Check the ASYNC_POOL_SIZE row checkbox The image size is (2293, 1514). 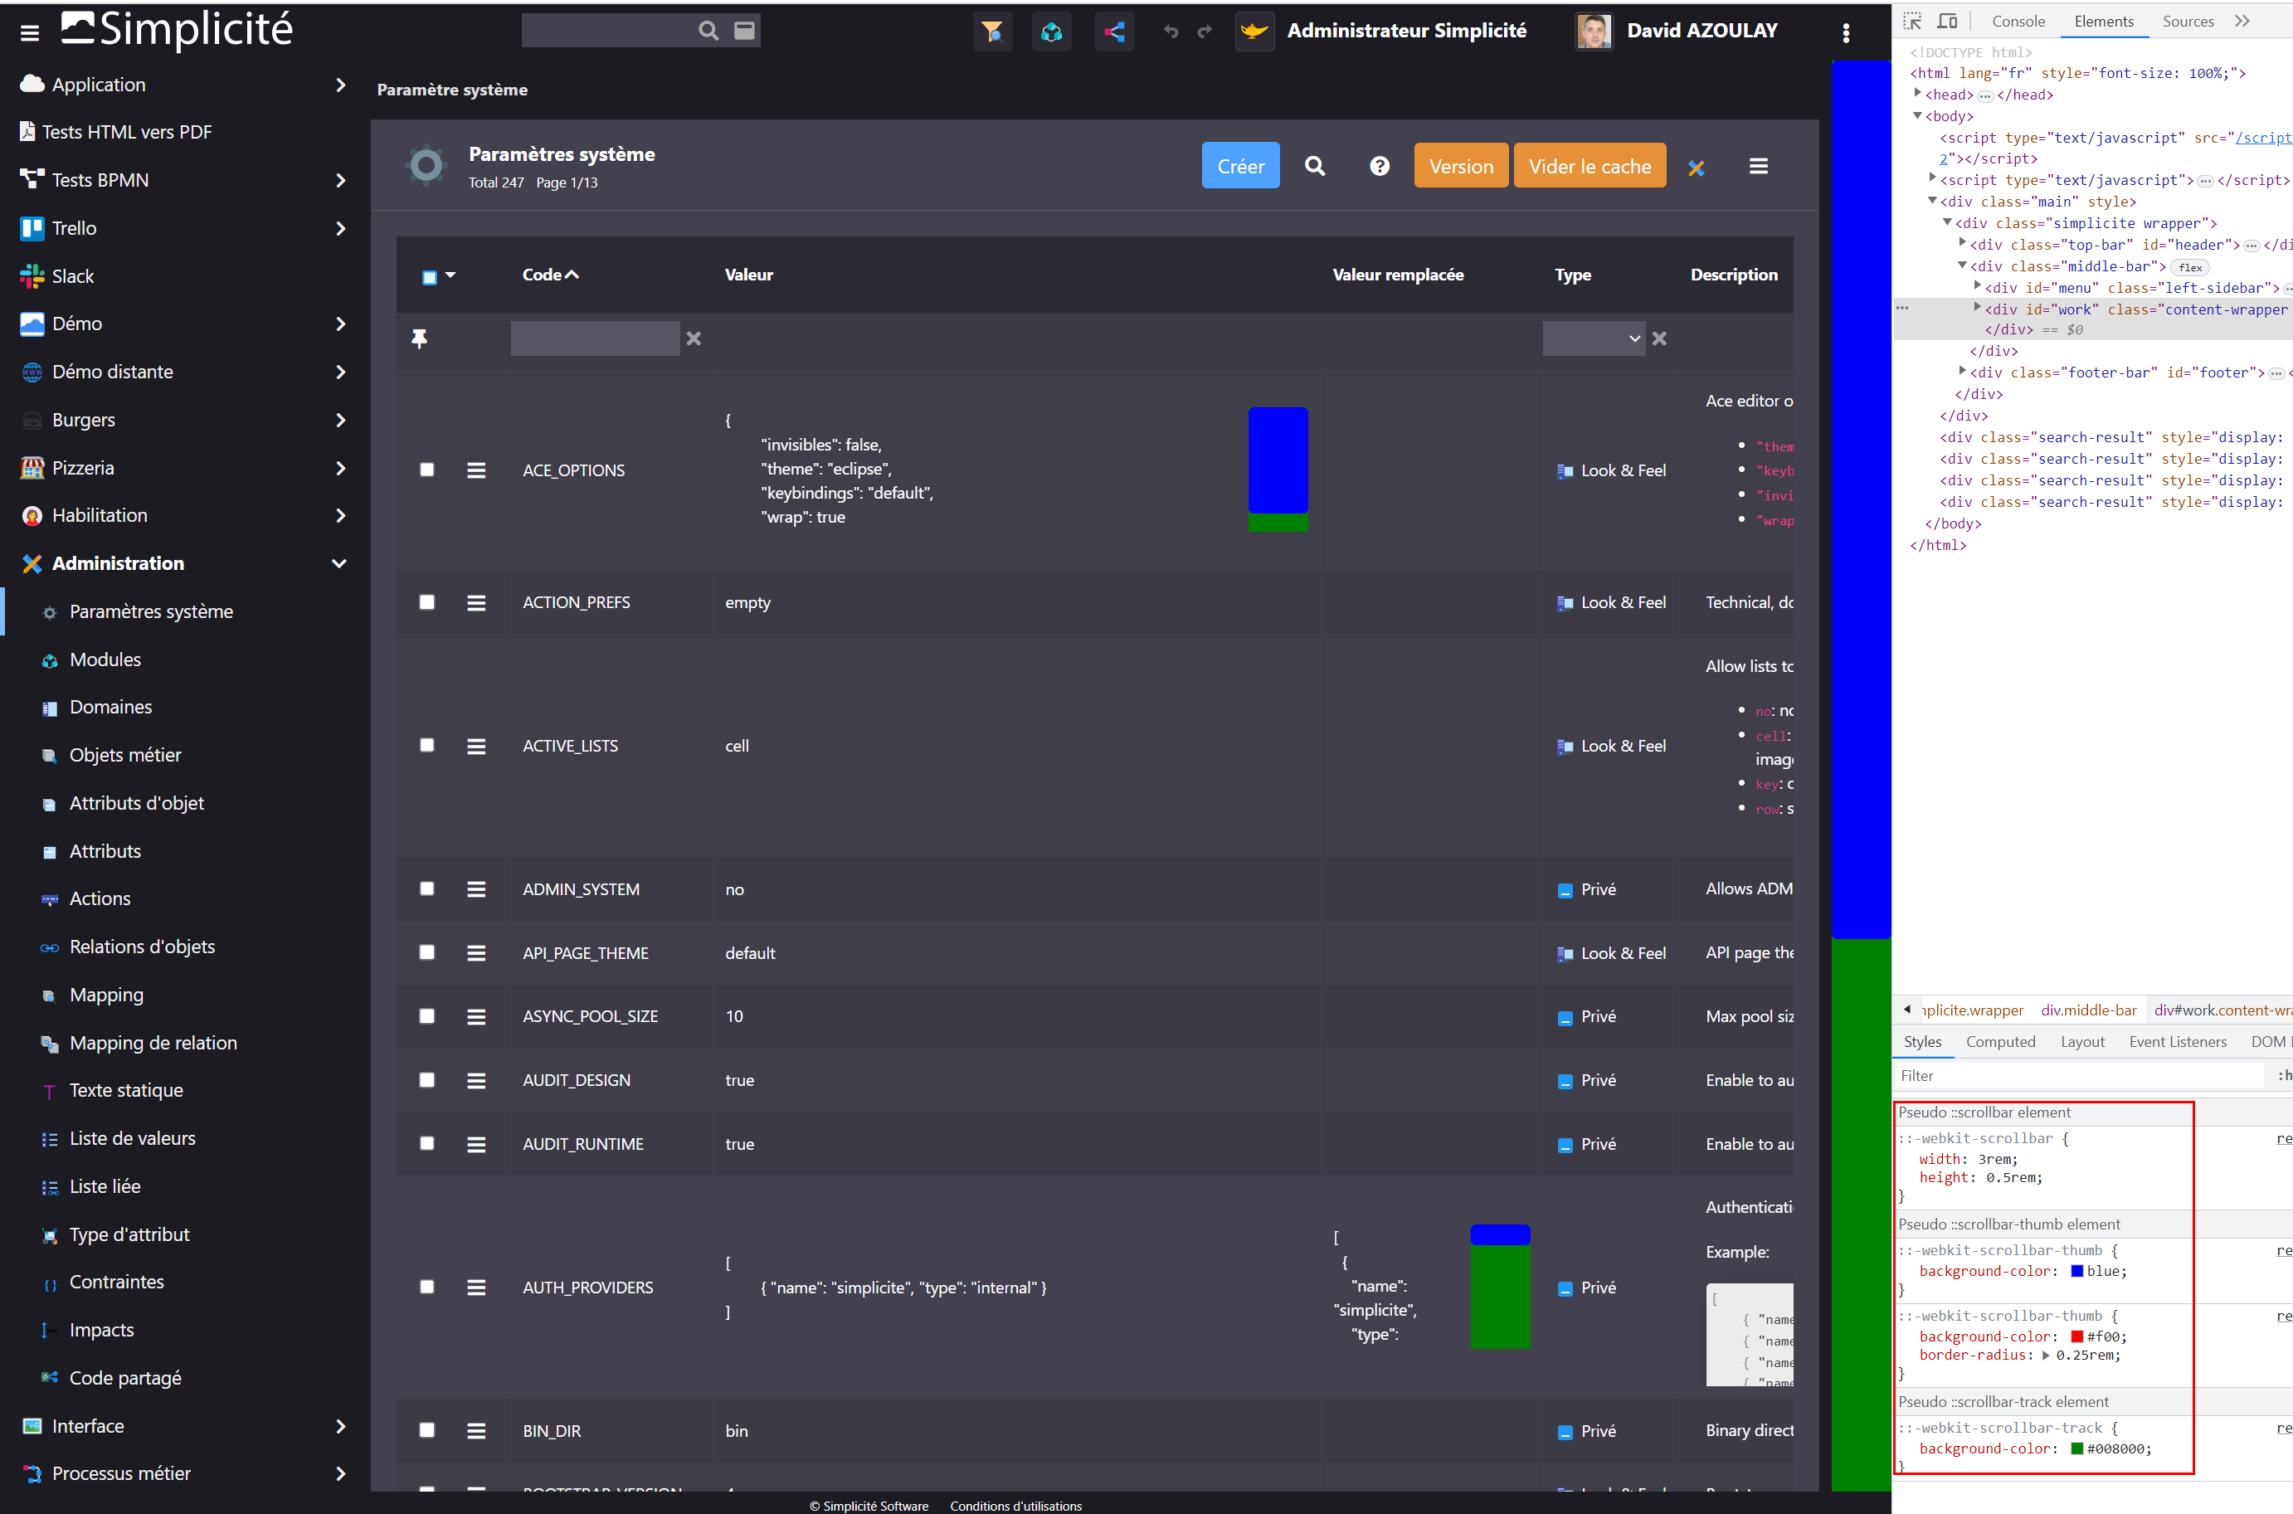(x=426, y=1015)
